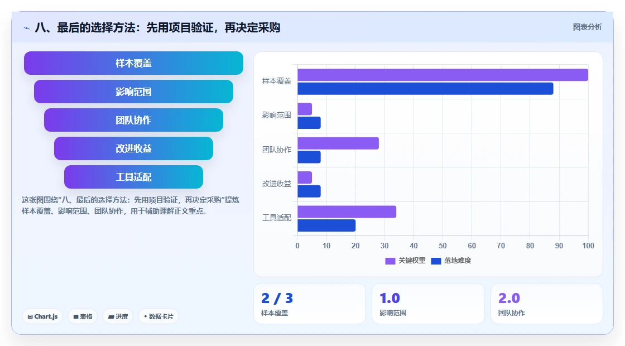Click the blue 样本覆盖 落地难度 chart bar
Screen dimensions: 625x346
425,89
